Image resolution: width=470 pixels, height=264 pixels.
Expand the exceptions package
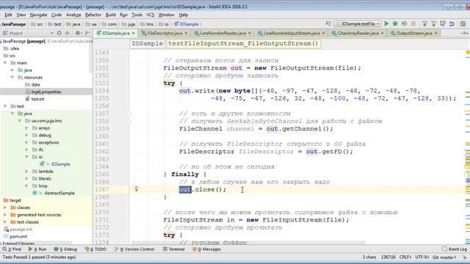point(26,142)
